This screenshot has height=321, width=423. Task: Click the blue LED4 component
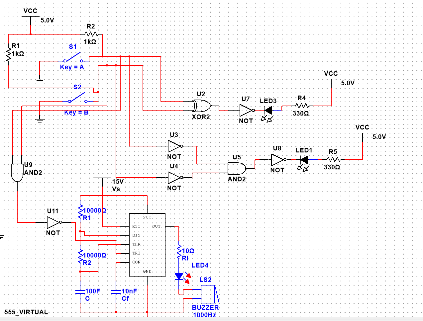(x=179, y=276)
